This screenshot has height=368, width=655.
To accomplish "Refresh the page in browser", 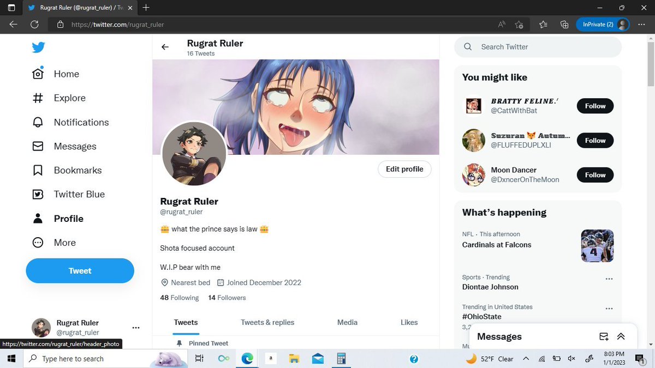I will [34, 25].
